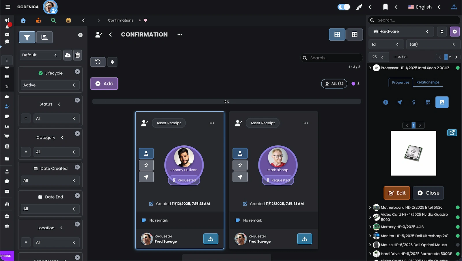Viewport: 462px width, 261px height.
Task: Expand the Motherboard HE-2/2025 tree item
Action: point(370,207)
